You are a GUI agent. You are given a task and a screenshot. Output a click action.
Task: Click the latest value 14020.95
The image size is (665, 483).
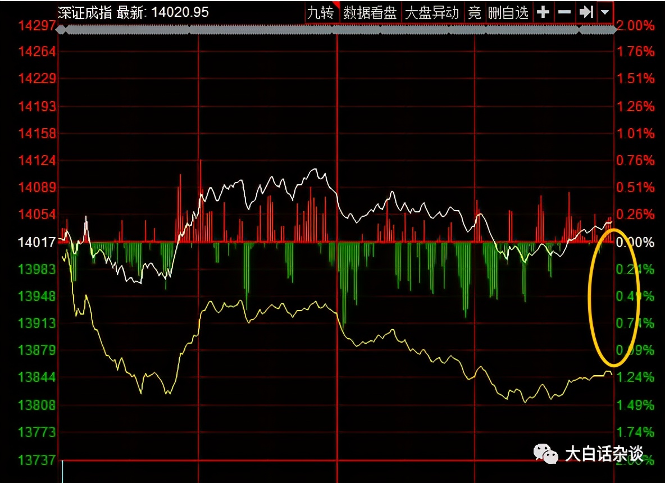(x=180, y=12)
